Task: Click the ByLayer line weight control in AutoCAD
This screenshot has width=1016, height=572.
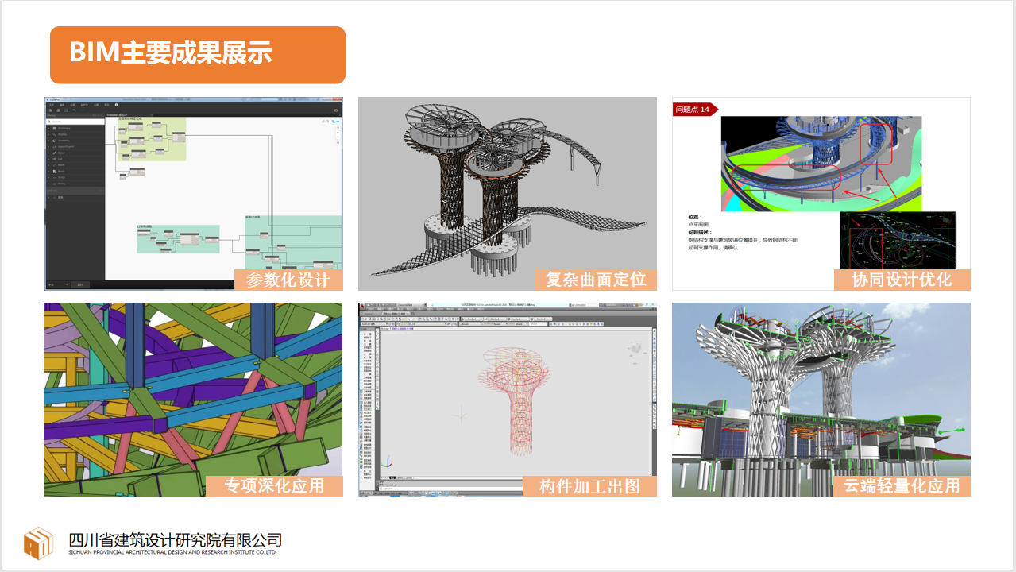Action: click(x=519, y=324)
